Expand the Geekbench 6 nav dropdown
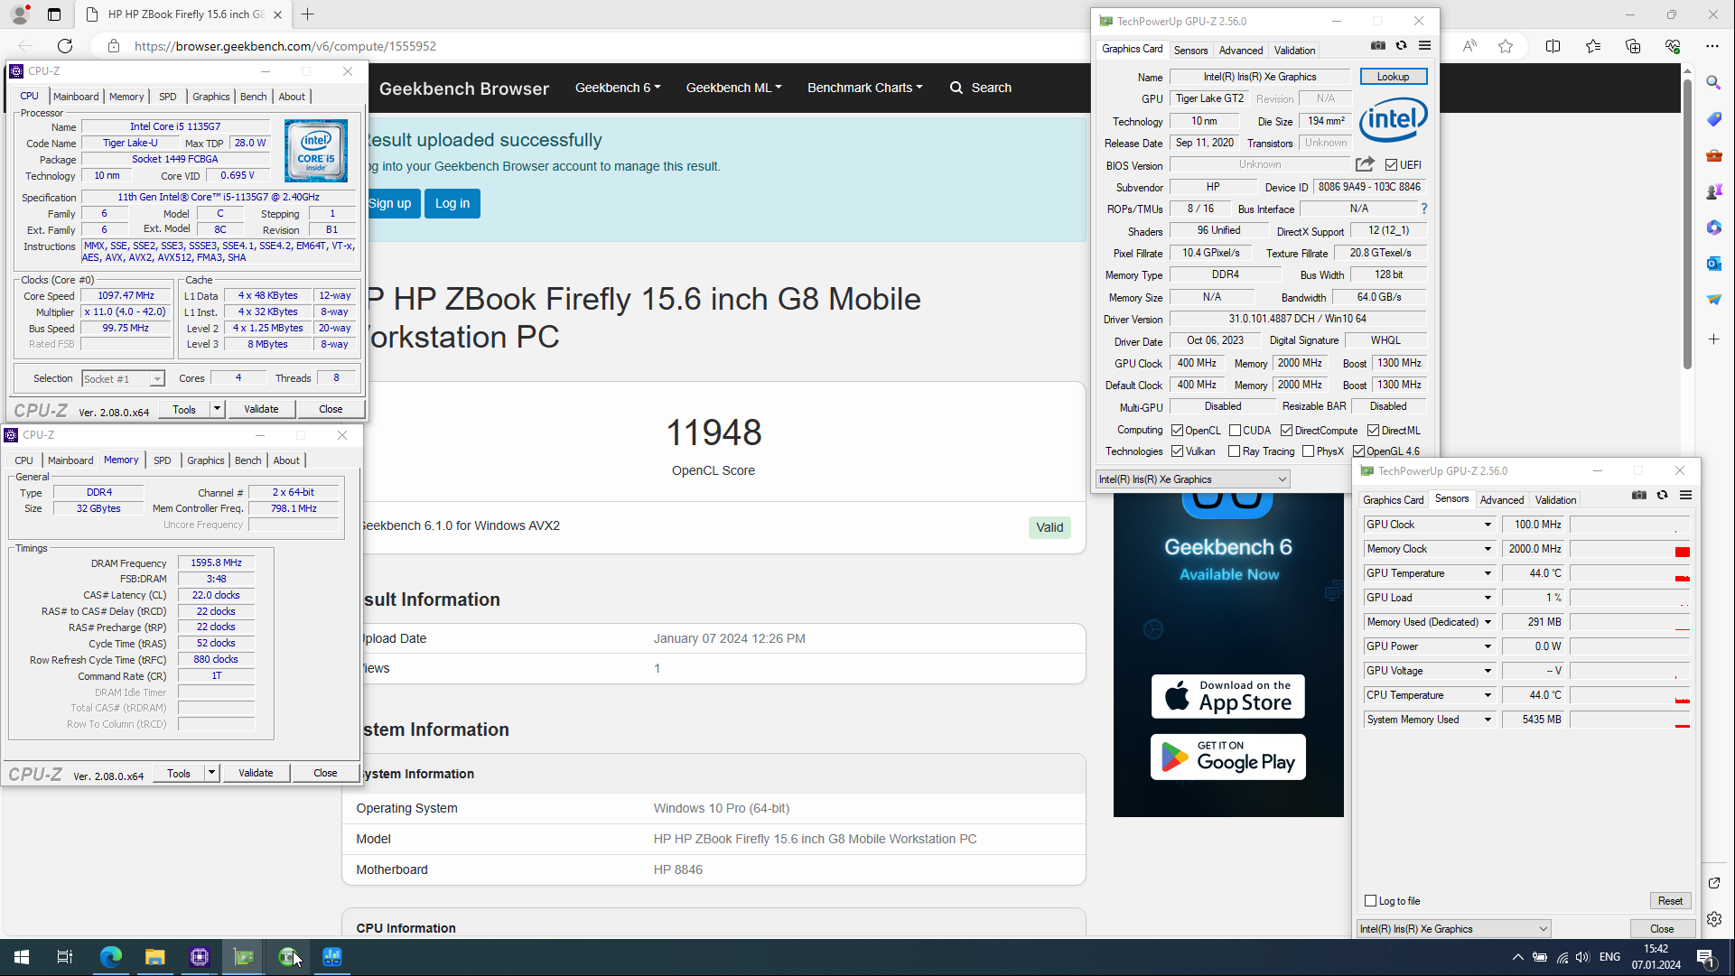The image size is (1735, 976). coord(618,88)
